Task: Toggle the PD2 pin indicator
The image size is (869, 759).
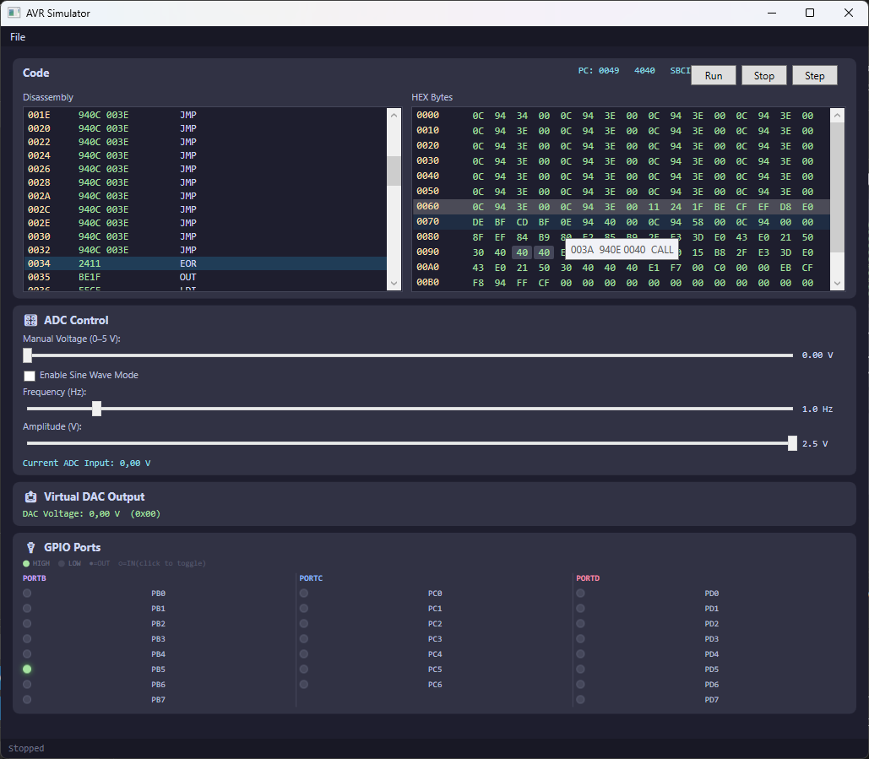Action: pos(580,624)
